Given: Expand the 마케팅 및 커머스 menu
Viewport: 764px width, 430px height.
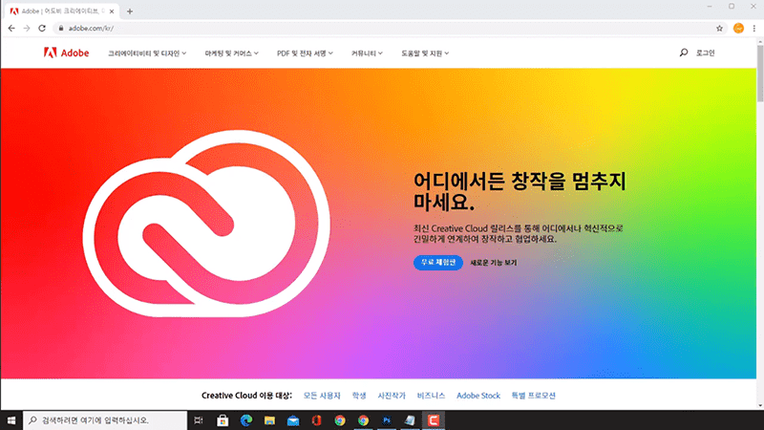Looking at the screenshot, I should coord(231,54).
